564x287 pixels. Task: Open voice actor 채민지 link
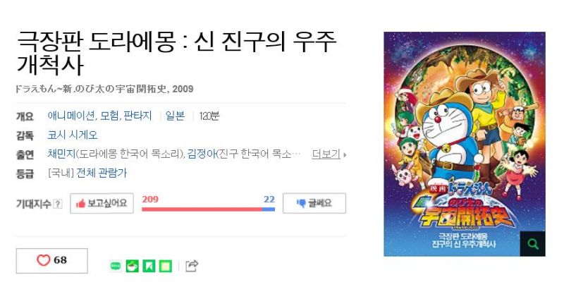pyautogui.click(x=61, y=154)
